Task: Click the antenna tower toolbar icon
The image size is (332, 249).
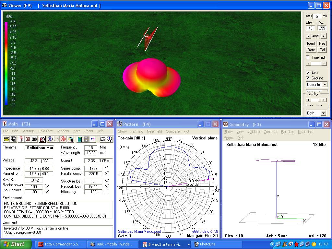Action: pos(21,139)
